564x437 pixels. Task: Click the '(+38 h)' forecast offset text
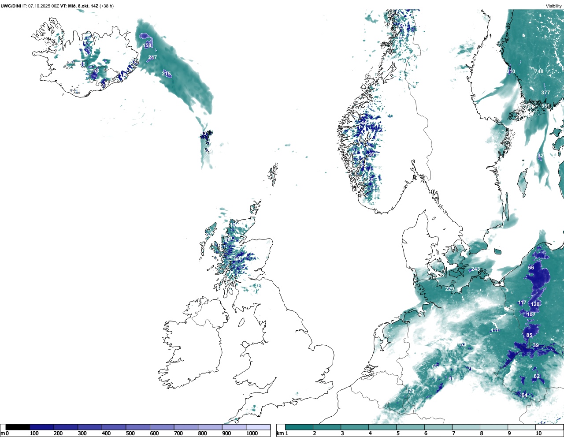(x=107, y=6)
